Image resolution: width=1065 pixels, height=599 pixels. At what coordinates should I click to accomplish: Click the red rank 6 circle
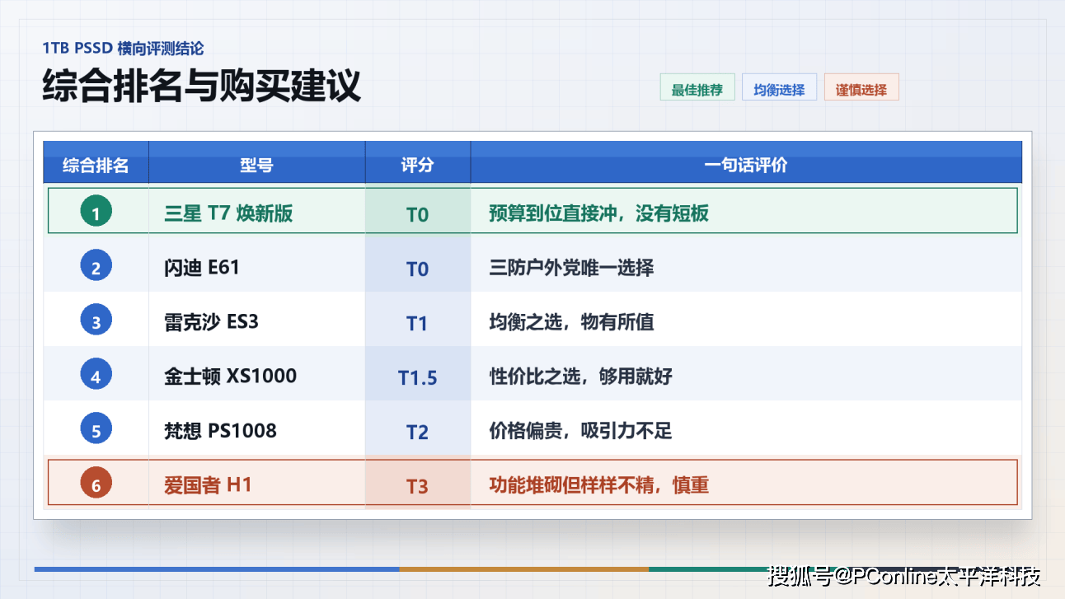(x=96, y=484)
